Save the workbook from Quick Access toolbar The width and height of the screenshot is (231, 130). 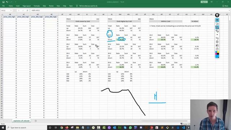pyautogui.click(x=3, y=2)
